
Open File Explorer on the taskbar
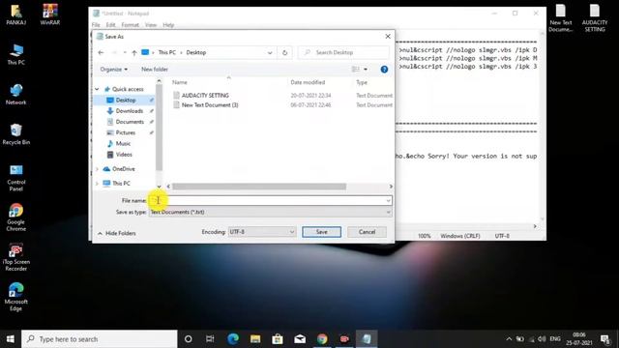click(x=255, y=339)
